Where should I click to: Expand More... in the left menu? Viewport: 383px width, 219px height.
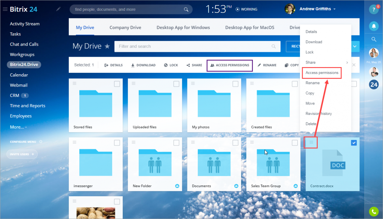(18, 127)
